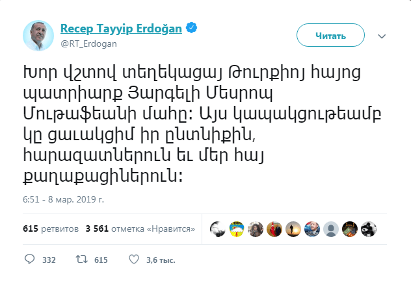
Task: Open Erdoğan's profile picture
Action: point(38,35)
